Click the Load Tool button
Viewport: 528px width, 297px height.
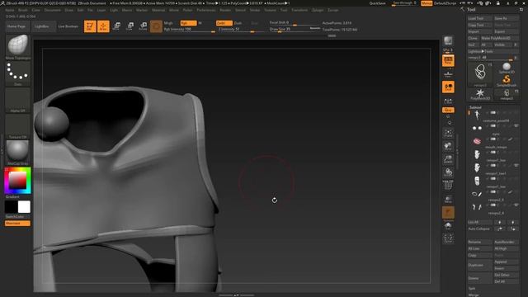479,18
